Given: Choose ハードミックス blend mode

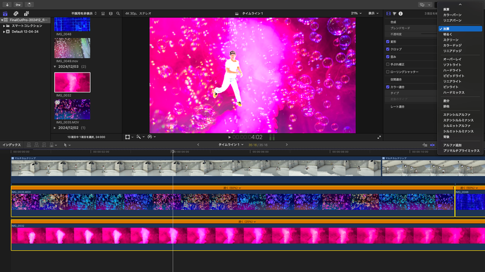Looking at the screenshot, I should 453,92.
